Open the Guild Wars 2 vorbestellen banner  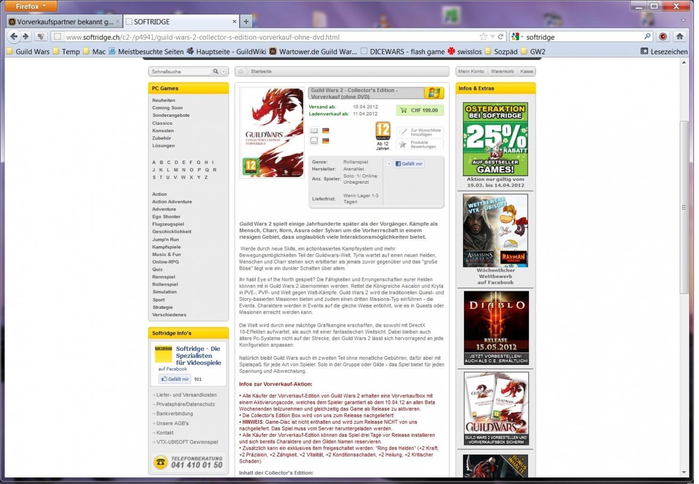[x=496, y=409]
